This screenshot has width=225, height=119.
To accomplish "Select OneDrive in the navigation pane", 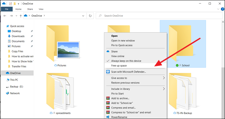I will (17, 73).
